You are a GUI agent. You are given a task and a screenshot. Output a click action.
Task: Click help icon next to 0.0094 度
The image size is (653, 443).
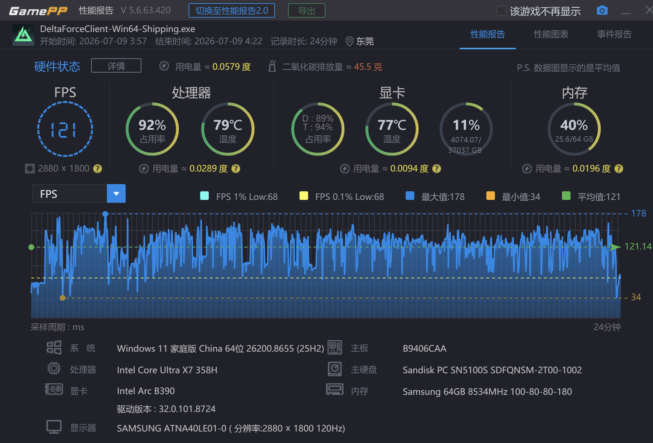[437, 169]
